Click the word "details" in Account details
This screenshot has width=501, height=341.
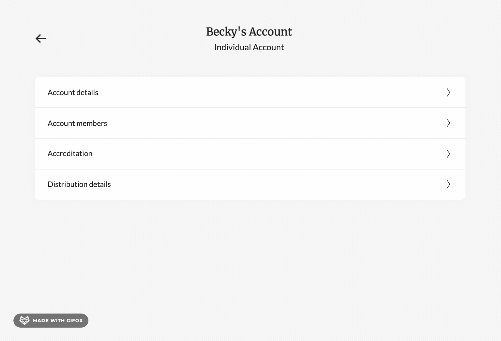[87, 92]
